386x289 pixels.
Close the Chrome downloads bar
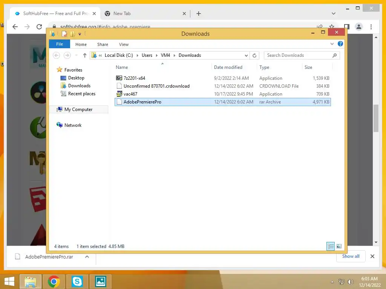tap(372, 256)
